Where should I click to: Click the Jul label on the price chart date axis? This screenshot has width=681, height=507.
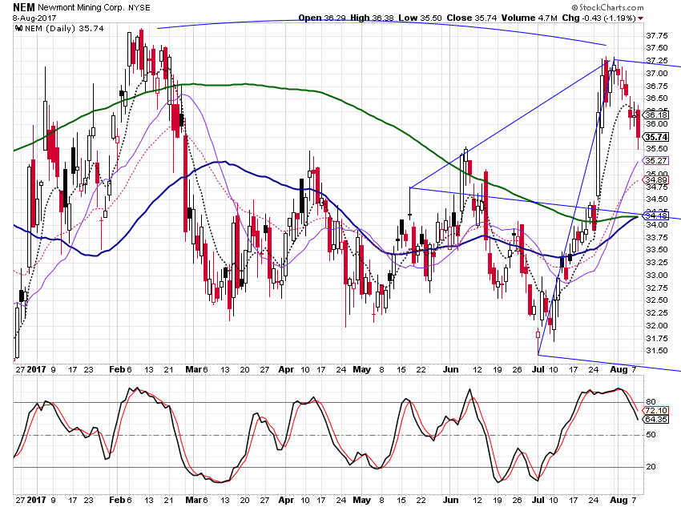click(x=538, y=369)
